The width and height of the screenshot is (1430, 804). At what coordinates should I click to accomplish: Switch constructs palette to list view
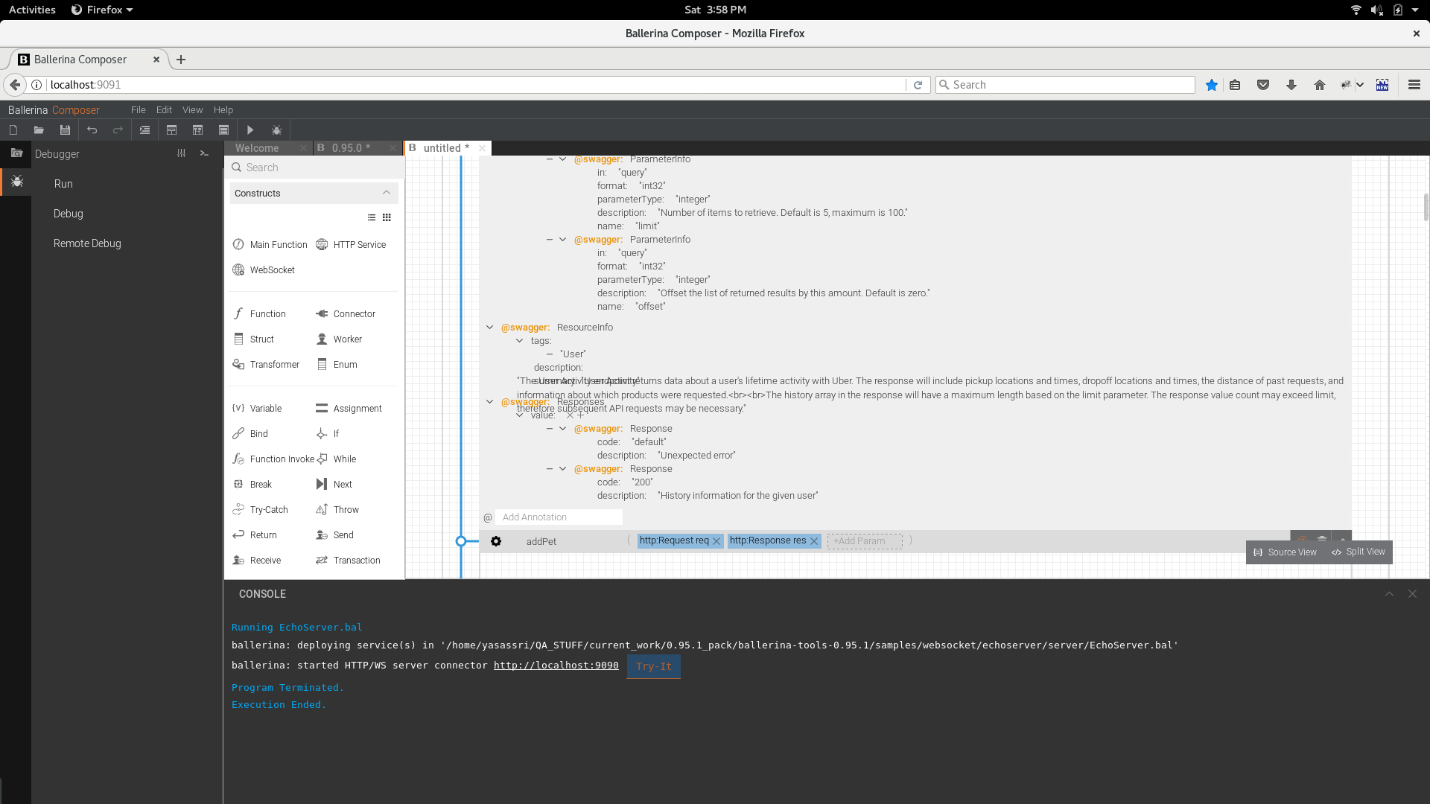click(x=371, y=217)
